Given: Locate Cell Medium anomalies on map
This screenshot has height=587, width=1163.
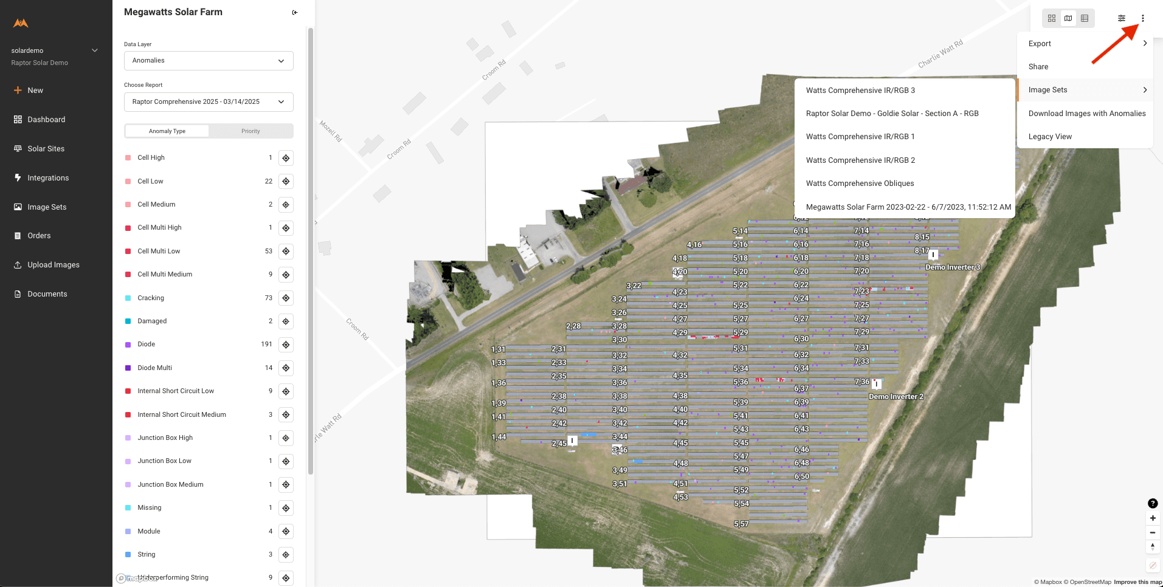Looking at the screenshot, I should coord(286,205).
